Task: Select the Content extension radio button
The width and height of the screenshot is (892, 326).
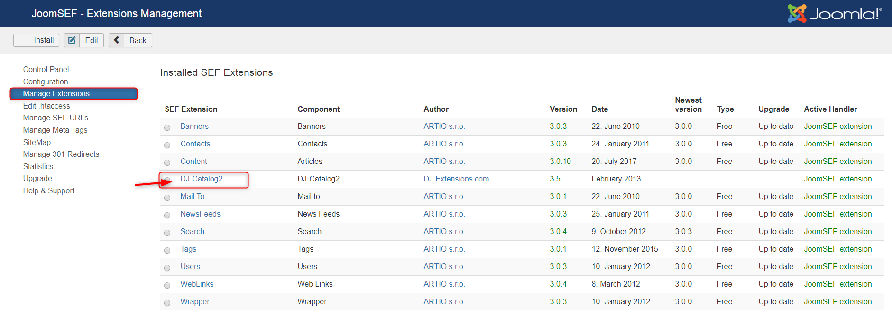Action: [167, 163]
